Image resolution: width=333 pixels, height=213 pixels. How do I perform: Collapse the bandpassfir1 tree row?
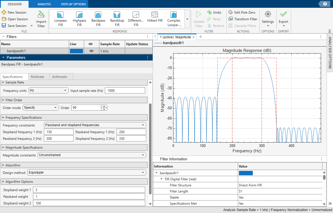point(157,173)
